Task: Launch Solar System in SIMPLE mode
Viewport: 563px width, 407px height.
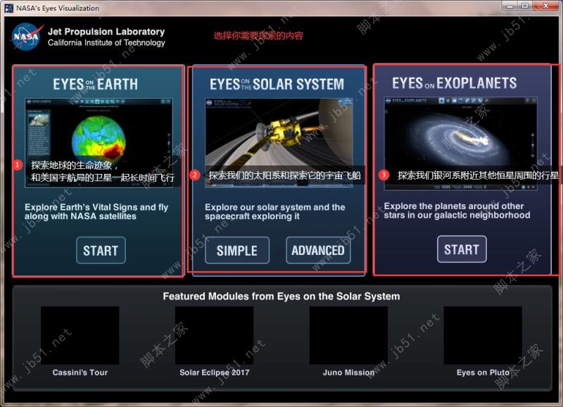Action: tap(237, 251)
